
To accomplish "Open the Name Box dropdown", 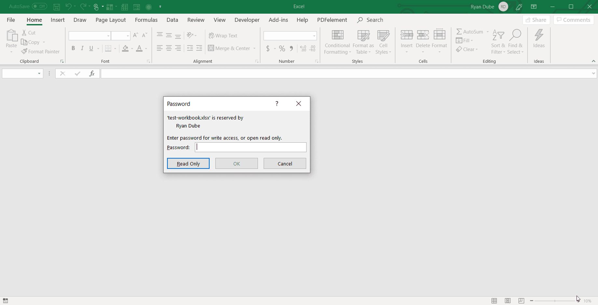I will pos(39,73).
